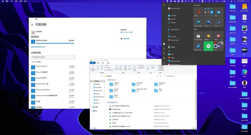Select Downloads in Explorer's quick access sidebar
251x135 pixels.
click(x=98, y=87)
